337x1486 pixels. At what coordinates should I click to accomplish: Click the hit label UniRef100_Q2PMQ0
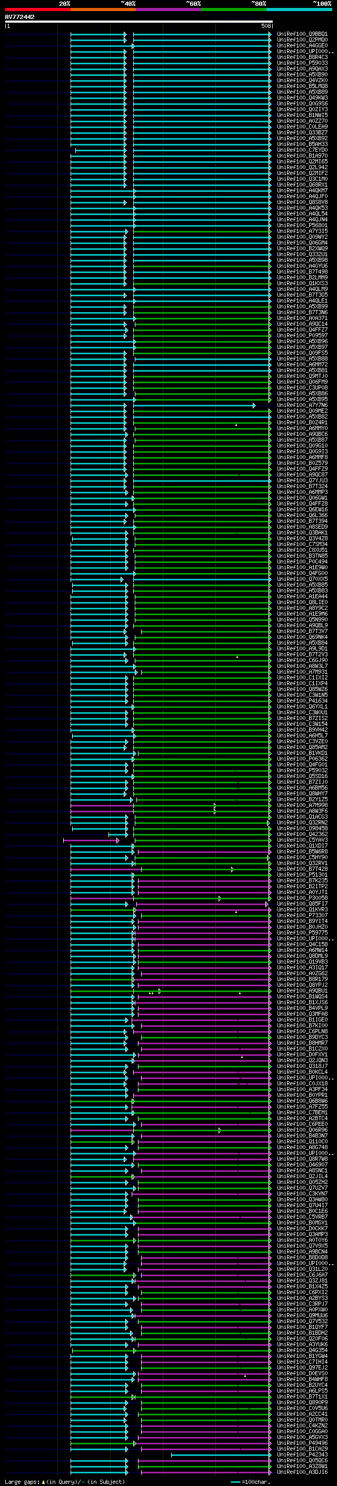[x=302, y=40]
